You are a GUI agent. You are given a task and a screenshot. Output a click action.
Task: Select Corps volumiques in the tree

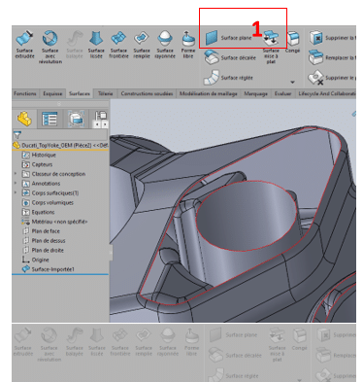pyautogui.click(x=48, y=202)
